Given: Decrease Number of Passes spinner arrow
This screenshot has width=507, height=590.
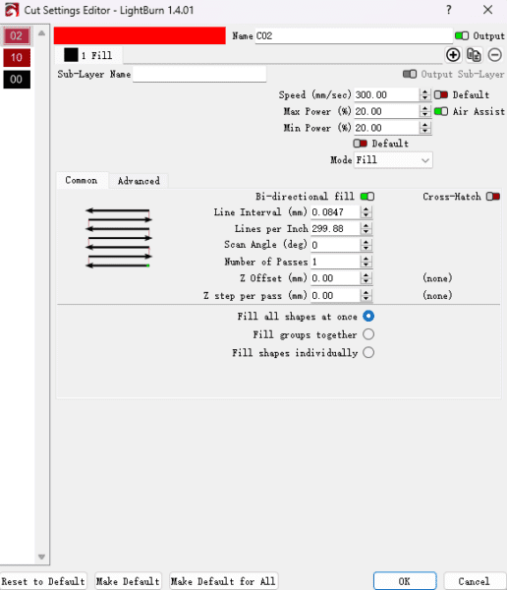Looking at the screenshot, I should point(366,265).
